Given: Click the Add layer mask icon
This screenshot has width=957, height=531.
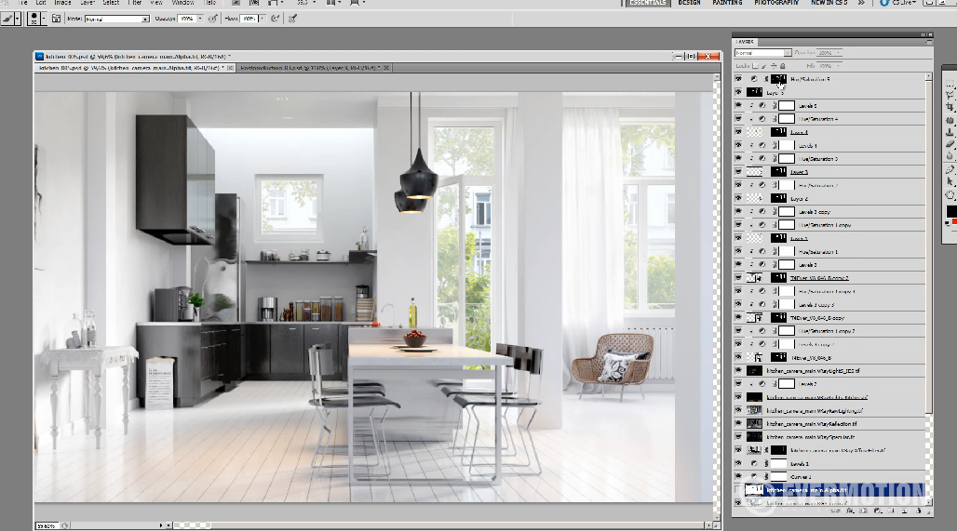Looking at the screenshot, I should [x=864, y=511].
